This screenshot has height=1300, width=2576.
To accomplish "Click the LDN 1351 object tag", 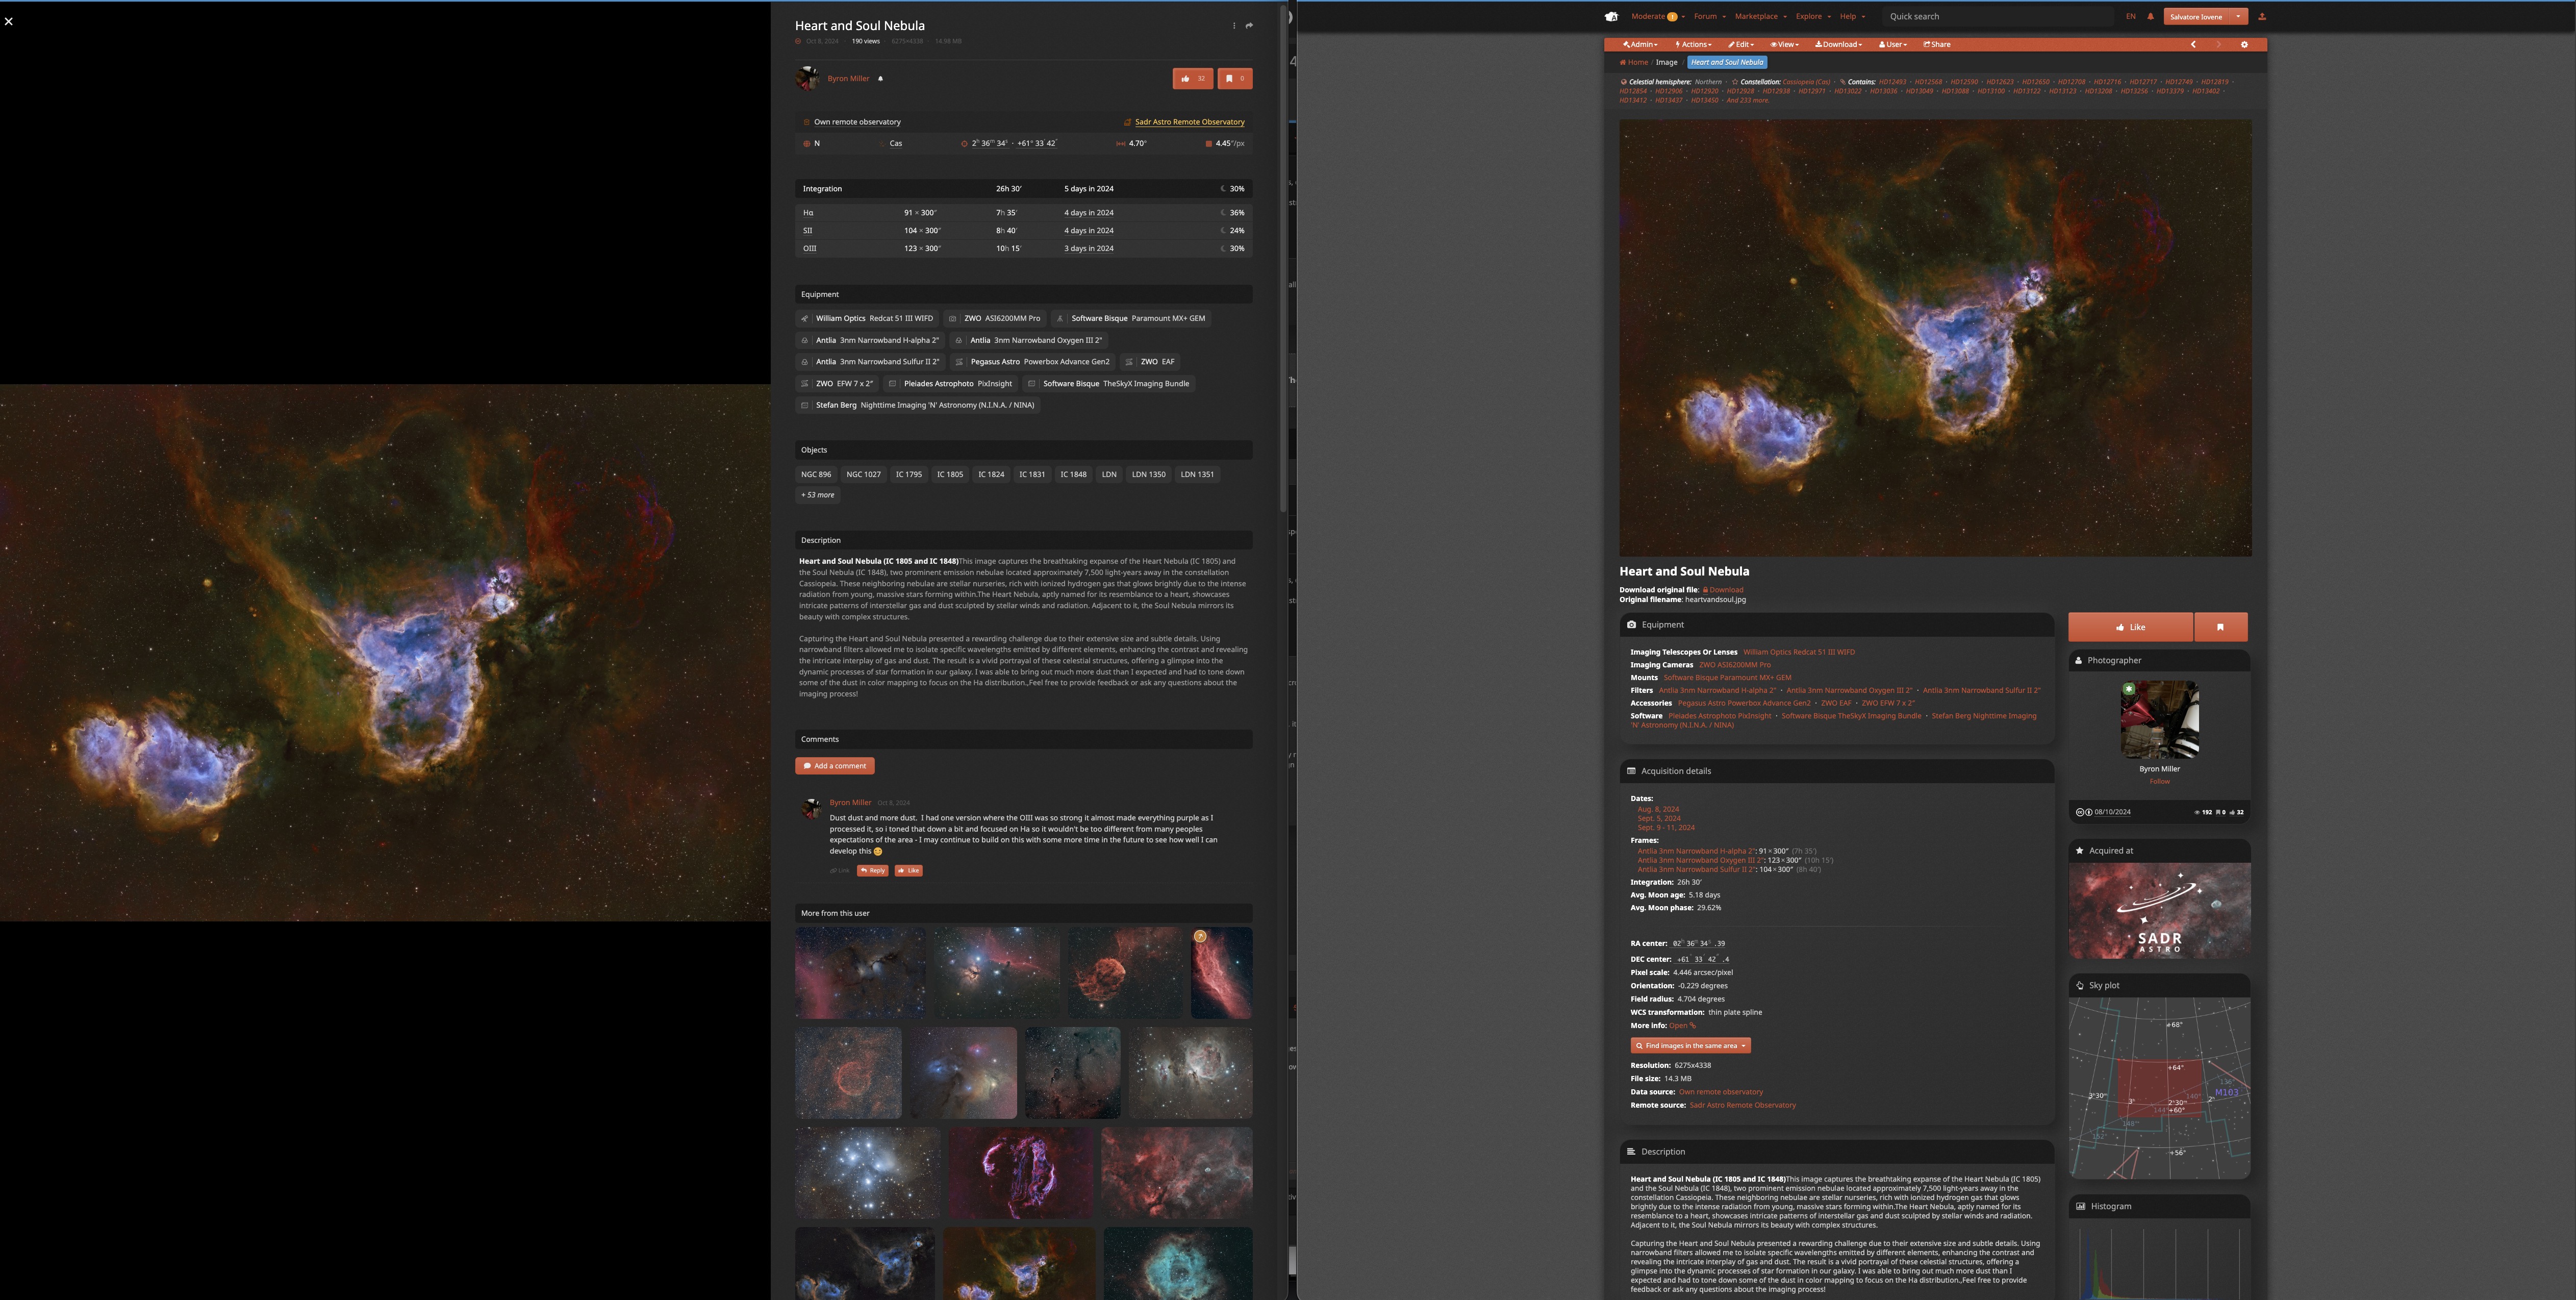I will pos(1197,474).
